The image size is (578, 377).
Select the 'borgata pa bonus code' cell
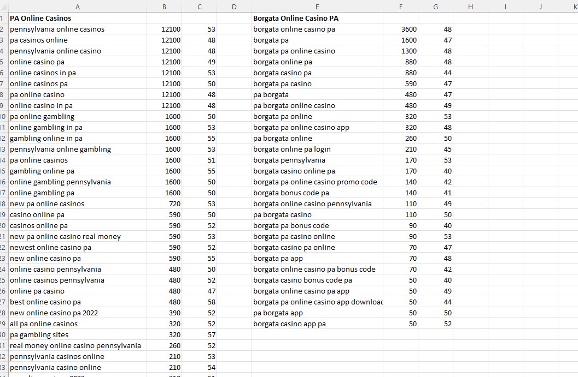(x=317, y=226)
